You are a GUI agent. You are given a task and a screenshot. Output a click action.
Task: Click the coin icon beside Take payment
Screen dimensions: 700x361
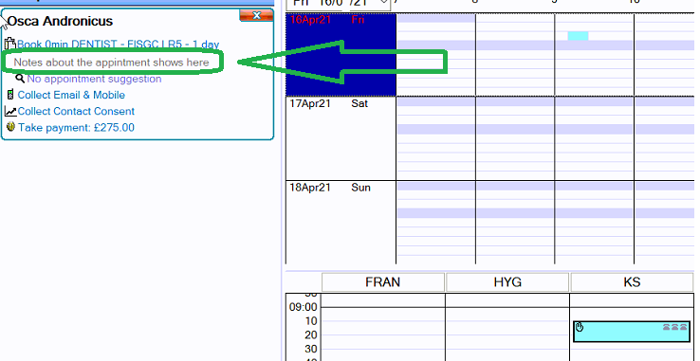click(11, 127)
